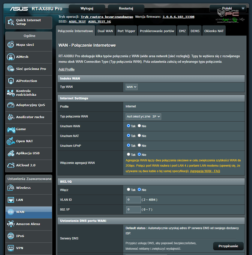
Task: Select Nie for Uruchom WAN
Action: pos(139,126)
